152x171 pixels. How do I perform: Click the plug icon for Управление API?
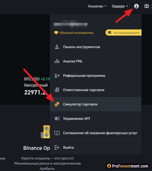click(57, 119)
